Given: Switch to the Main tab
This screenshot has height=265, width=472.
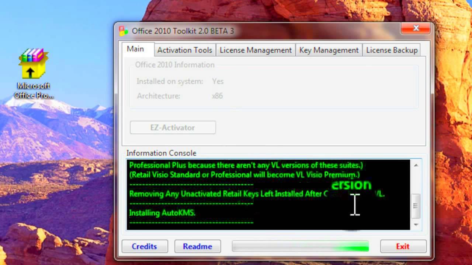Looking at the screenshot, I should pos(135,49).
